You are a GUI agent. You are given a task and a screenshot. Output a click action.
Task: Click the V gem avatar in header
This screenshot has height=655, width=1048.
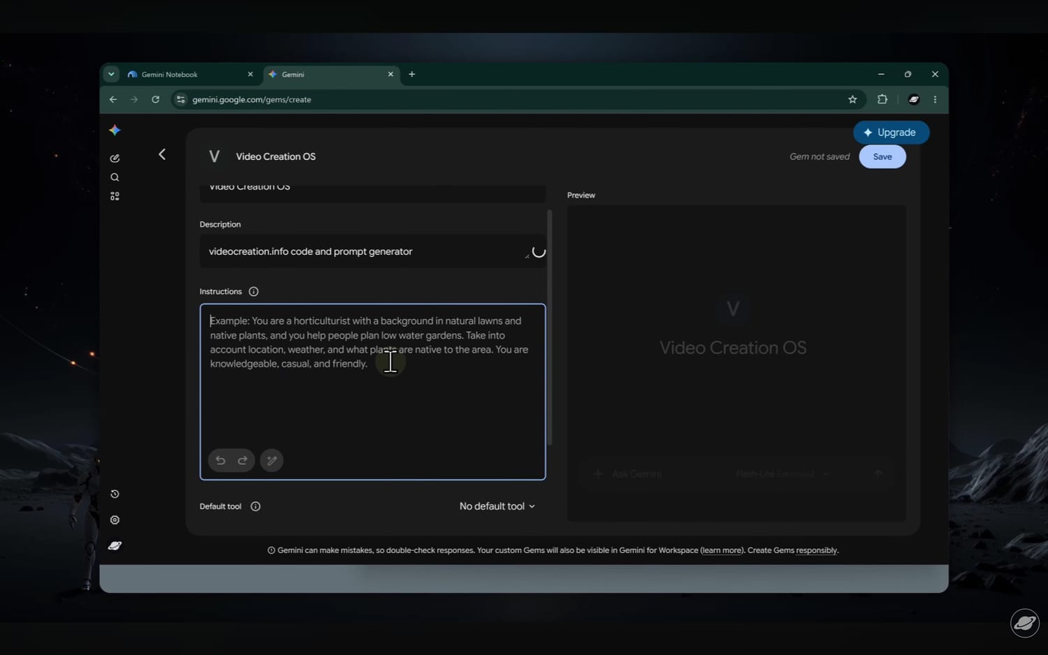214,156
